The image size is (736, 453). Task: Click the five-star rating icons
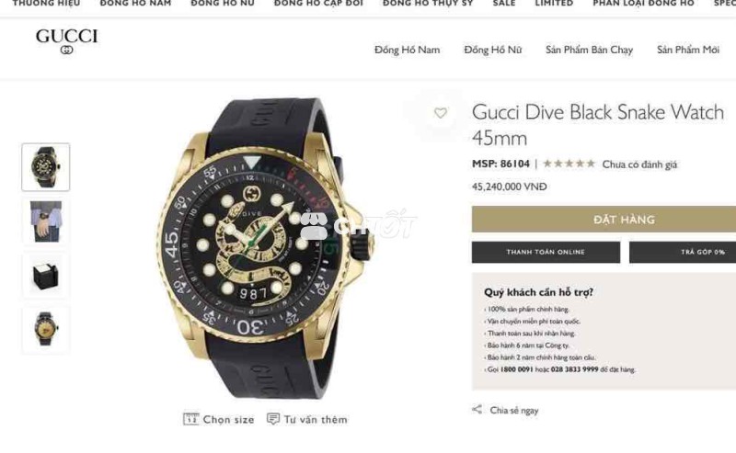(569, 164)
